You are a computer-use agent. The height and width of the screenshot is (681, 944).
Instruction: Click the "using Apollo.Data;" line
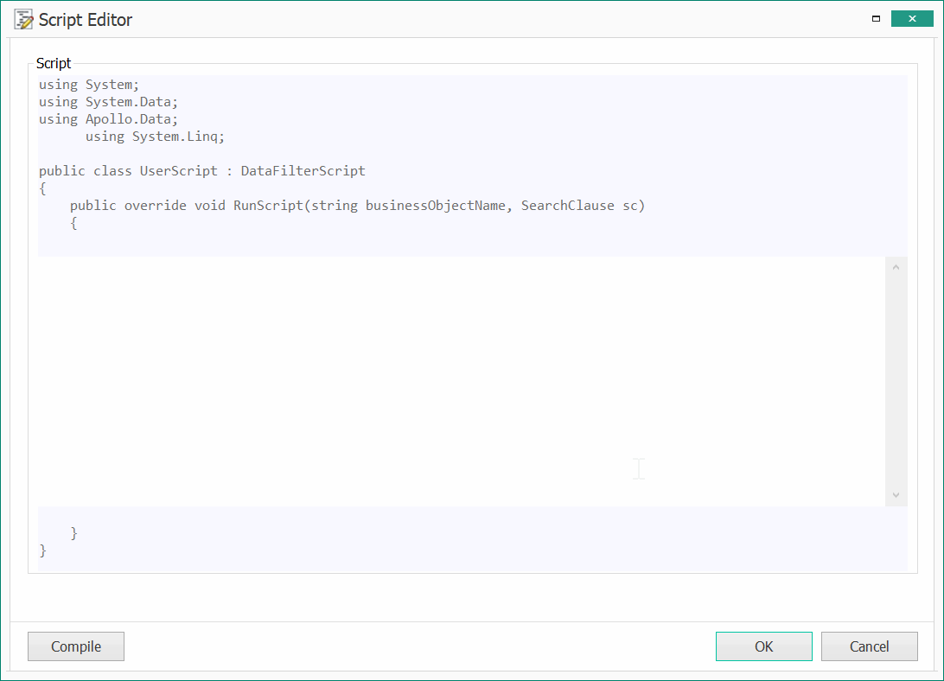pyautogui.click(x=108, y=119)
